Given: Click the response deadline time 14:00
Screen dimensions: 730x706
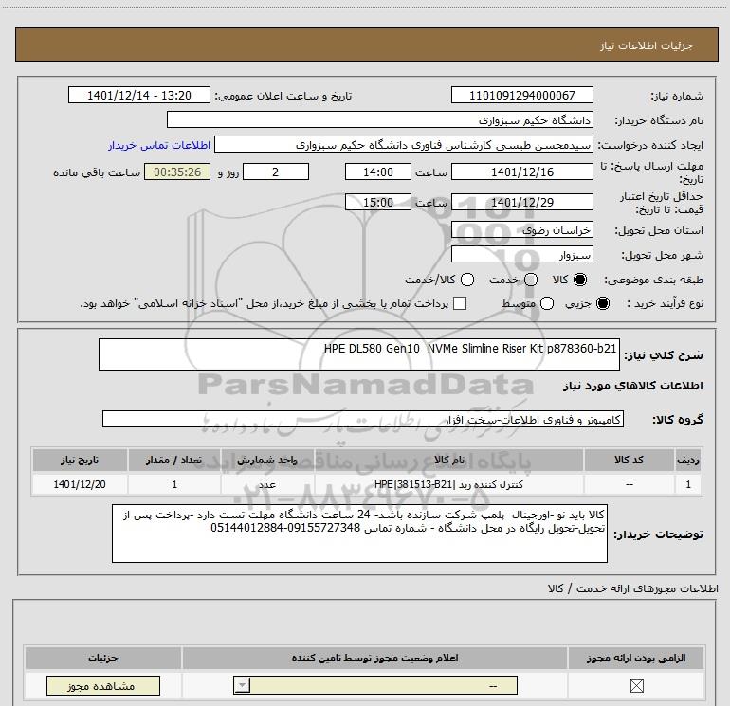Looking at the screenshot, I should (x=378, y=172).
